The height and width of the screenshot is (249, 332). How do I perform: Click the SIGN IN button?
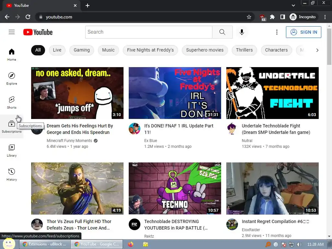coord(303,32)
